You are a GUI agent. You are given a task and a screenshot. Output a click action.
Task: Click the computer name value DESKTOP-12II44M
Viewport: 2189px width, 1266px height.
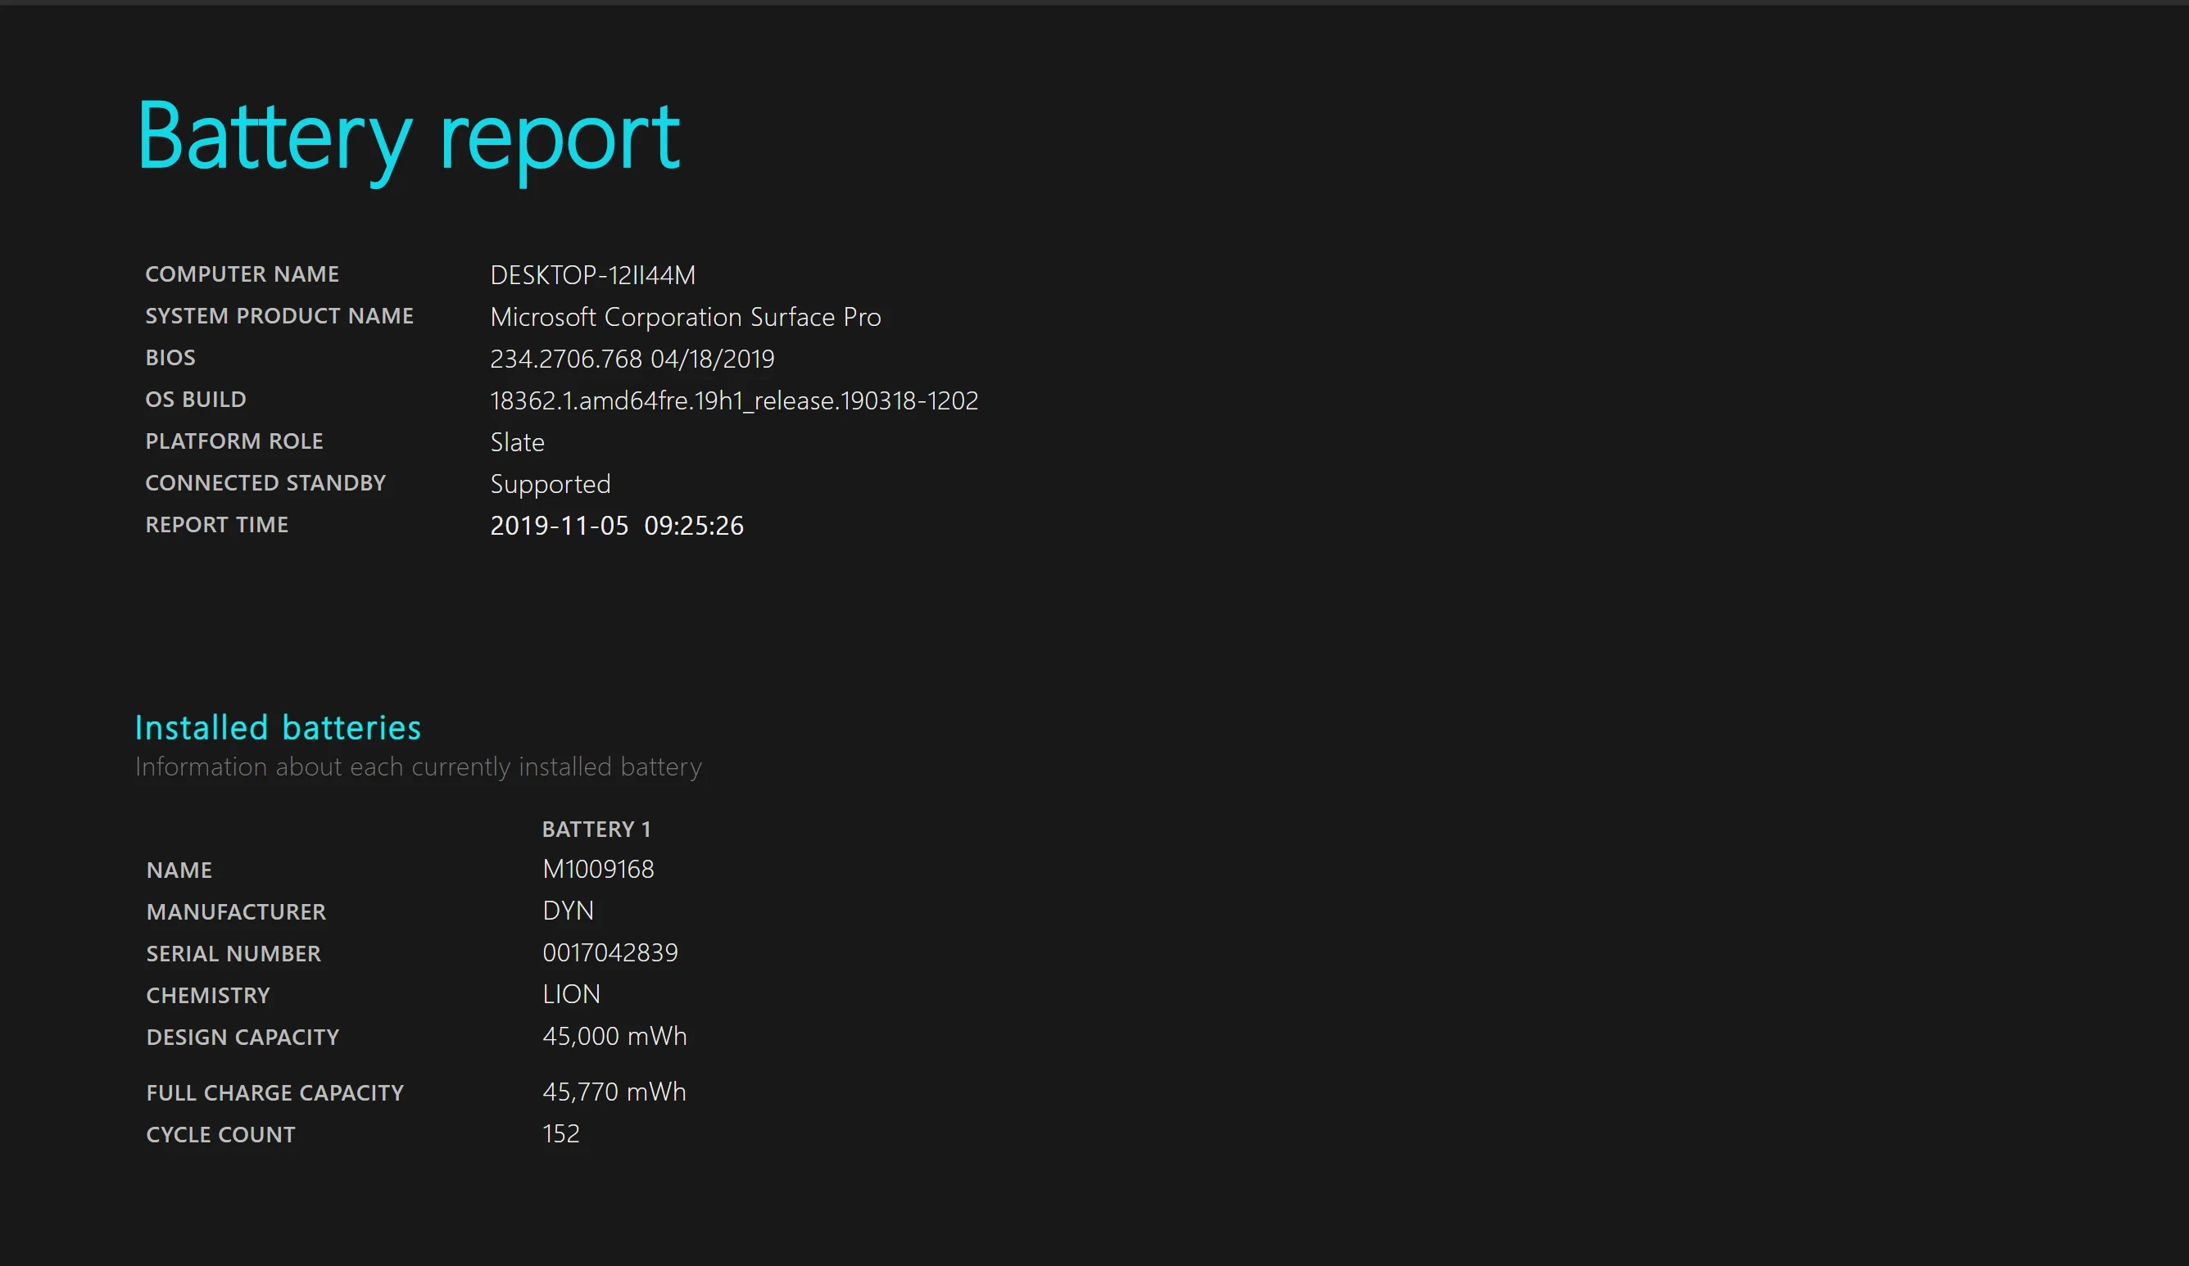click(x=592, y=275)
